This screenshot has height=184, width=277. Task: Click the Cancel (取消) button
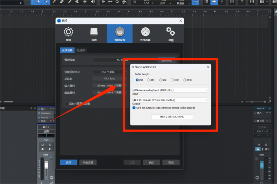click(x=171, y=162)
